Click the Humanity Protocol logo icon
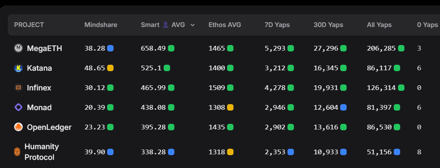The image size is (440, 168). (x=17, y=152)
